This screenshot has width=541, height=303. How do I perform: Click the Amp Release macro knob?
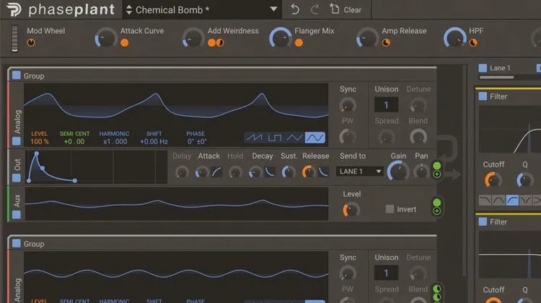pos(367,37)
